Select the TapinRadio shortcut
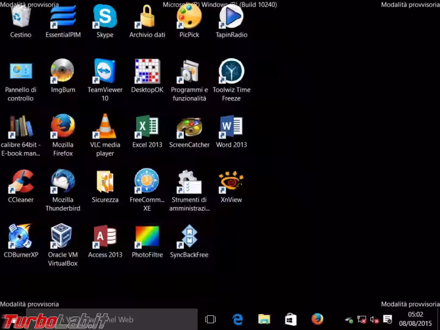 point(231,17)
